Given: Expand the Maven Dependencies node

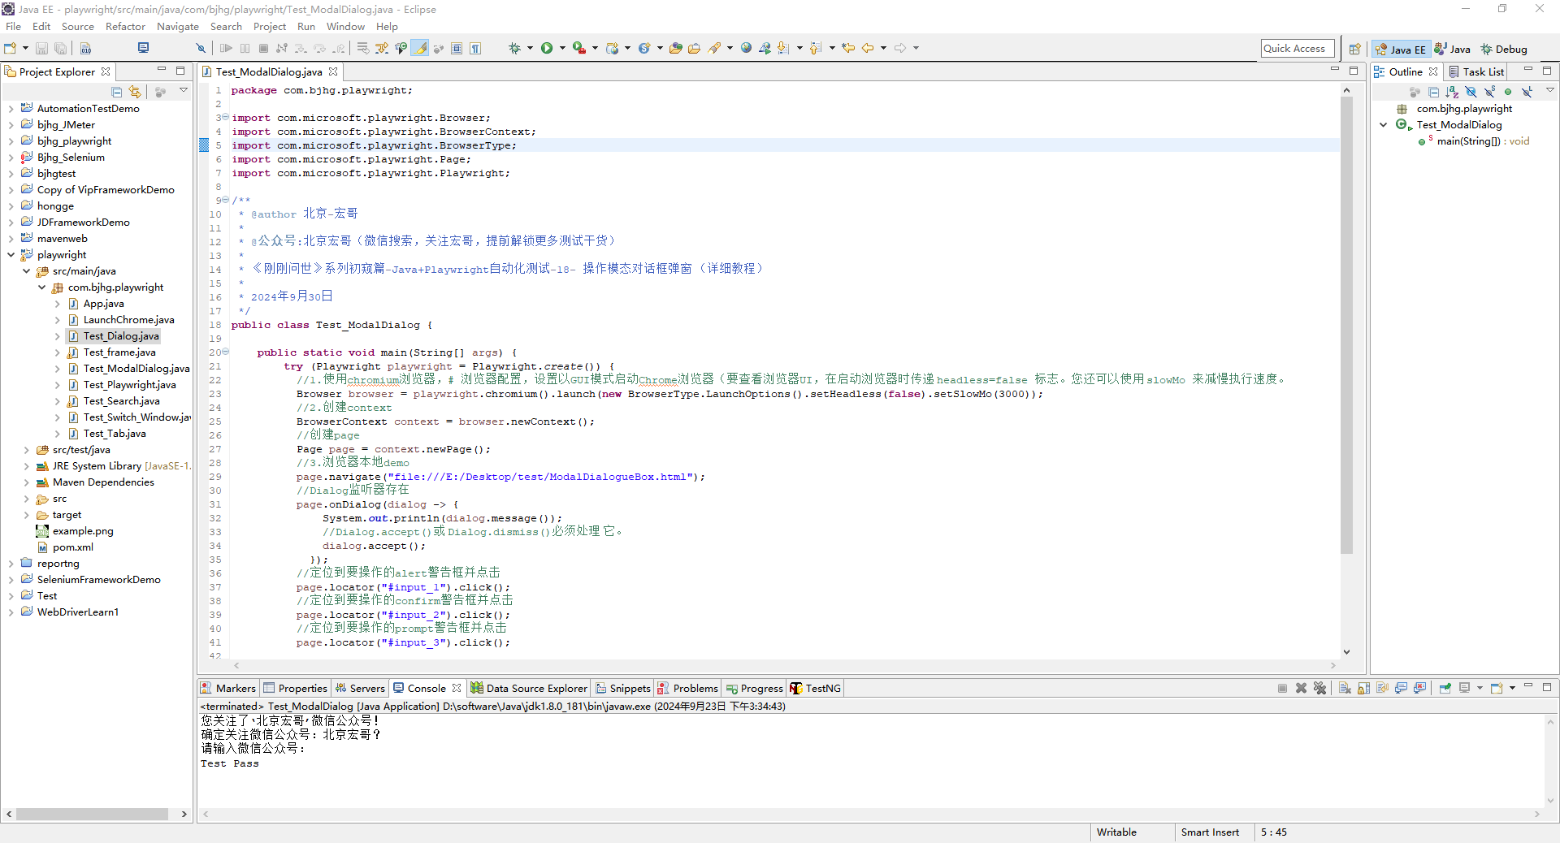Looking at the screenshot, I should click(26, 482).
